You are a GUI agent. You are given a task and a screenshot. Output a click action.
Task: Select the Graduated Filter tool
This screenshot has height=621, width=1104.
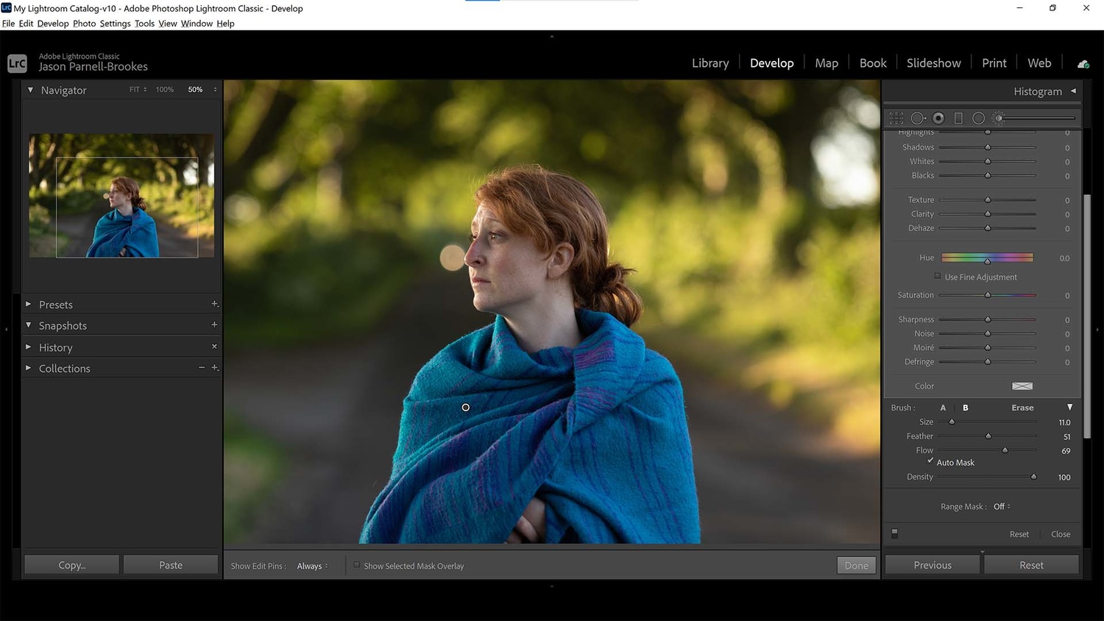958,118
